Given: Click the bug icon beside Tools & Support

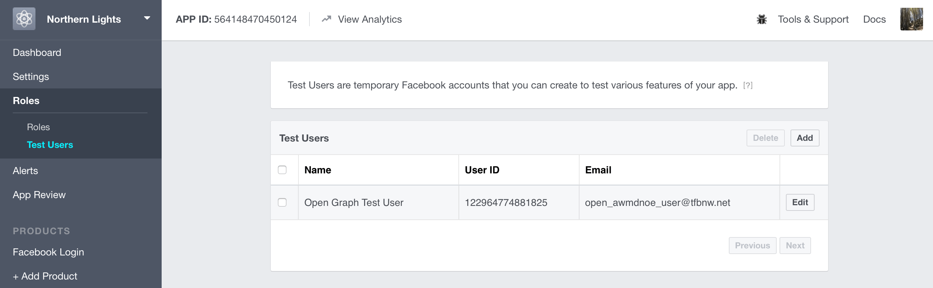Looking at the screenshot, I should click(762, 19).
